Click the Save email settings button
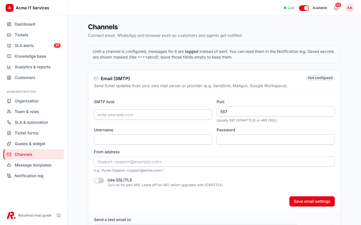 coord(312,201)
